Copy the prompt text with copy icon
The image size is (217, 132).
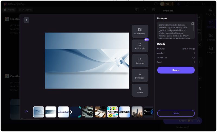coord(193,24)
